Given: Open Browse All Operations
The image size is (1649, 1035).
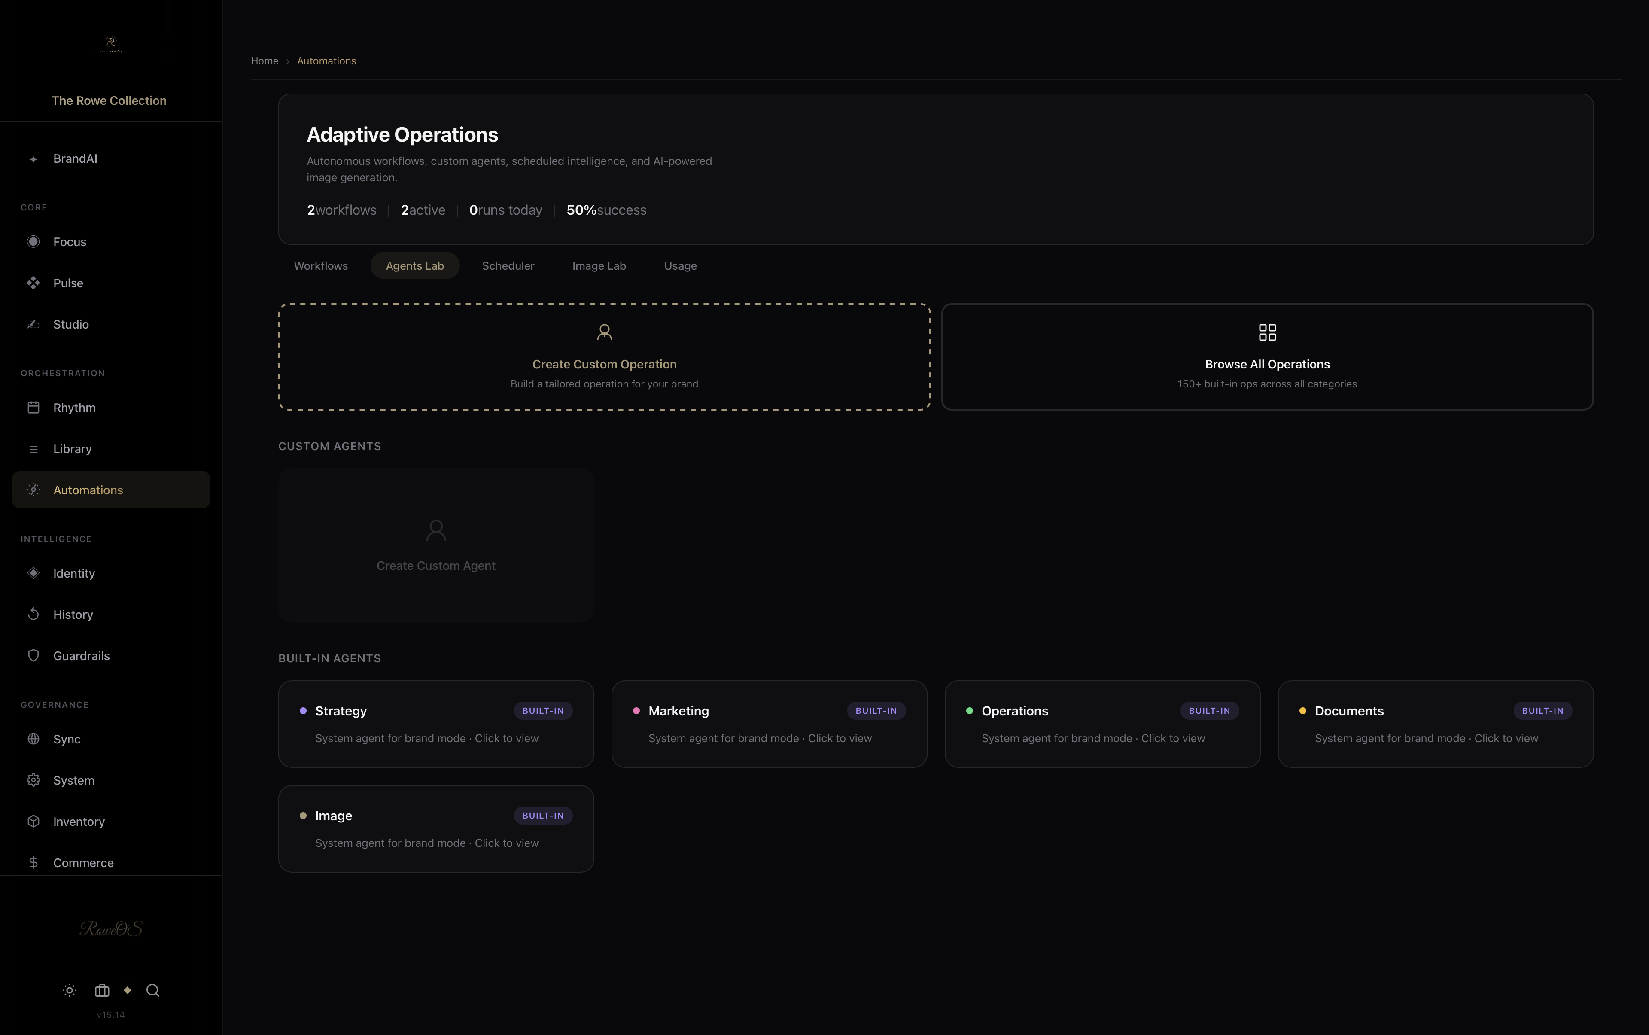Looking at the screenshot, I should (1267, 357).
